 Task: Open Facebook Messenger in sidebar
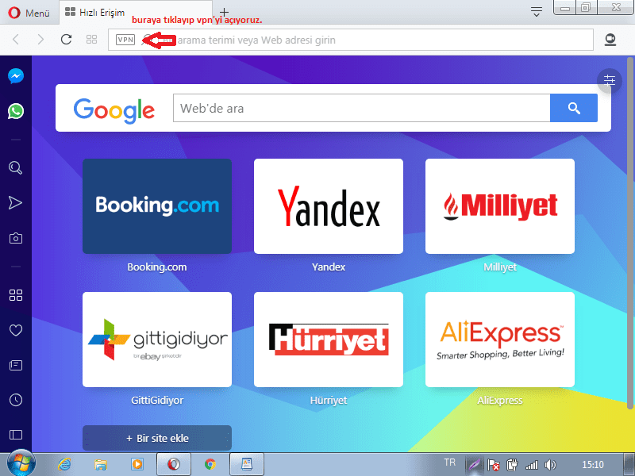point(16,76)
